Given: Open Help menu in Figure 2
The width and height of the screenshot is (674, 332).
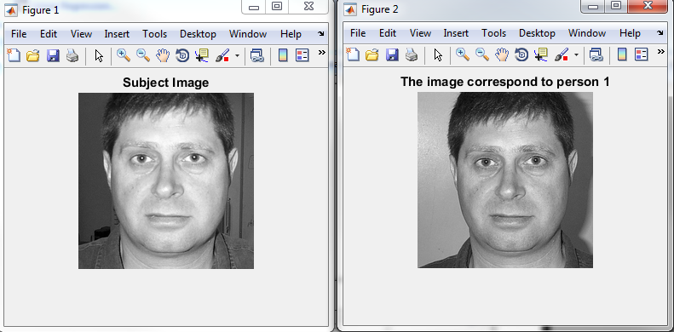Looking at the screenshot, I should click(x=631, y=33).
